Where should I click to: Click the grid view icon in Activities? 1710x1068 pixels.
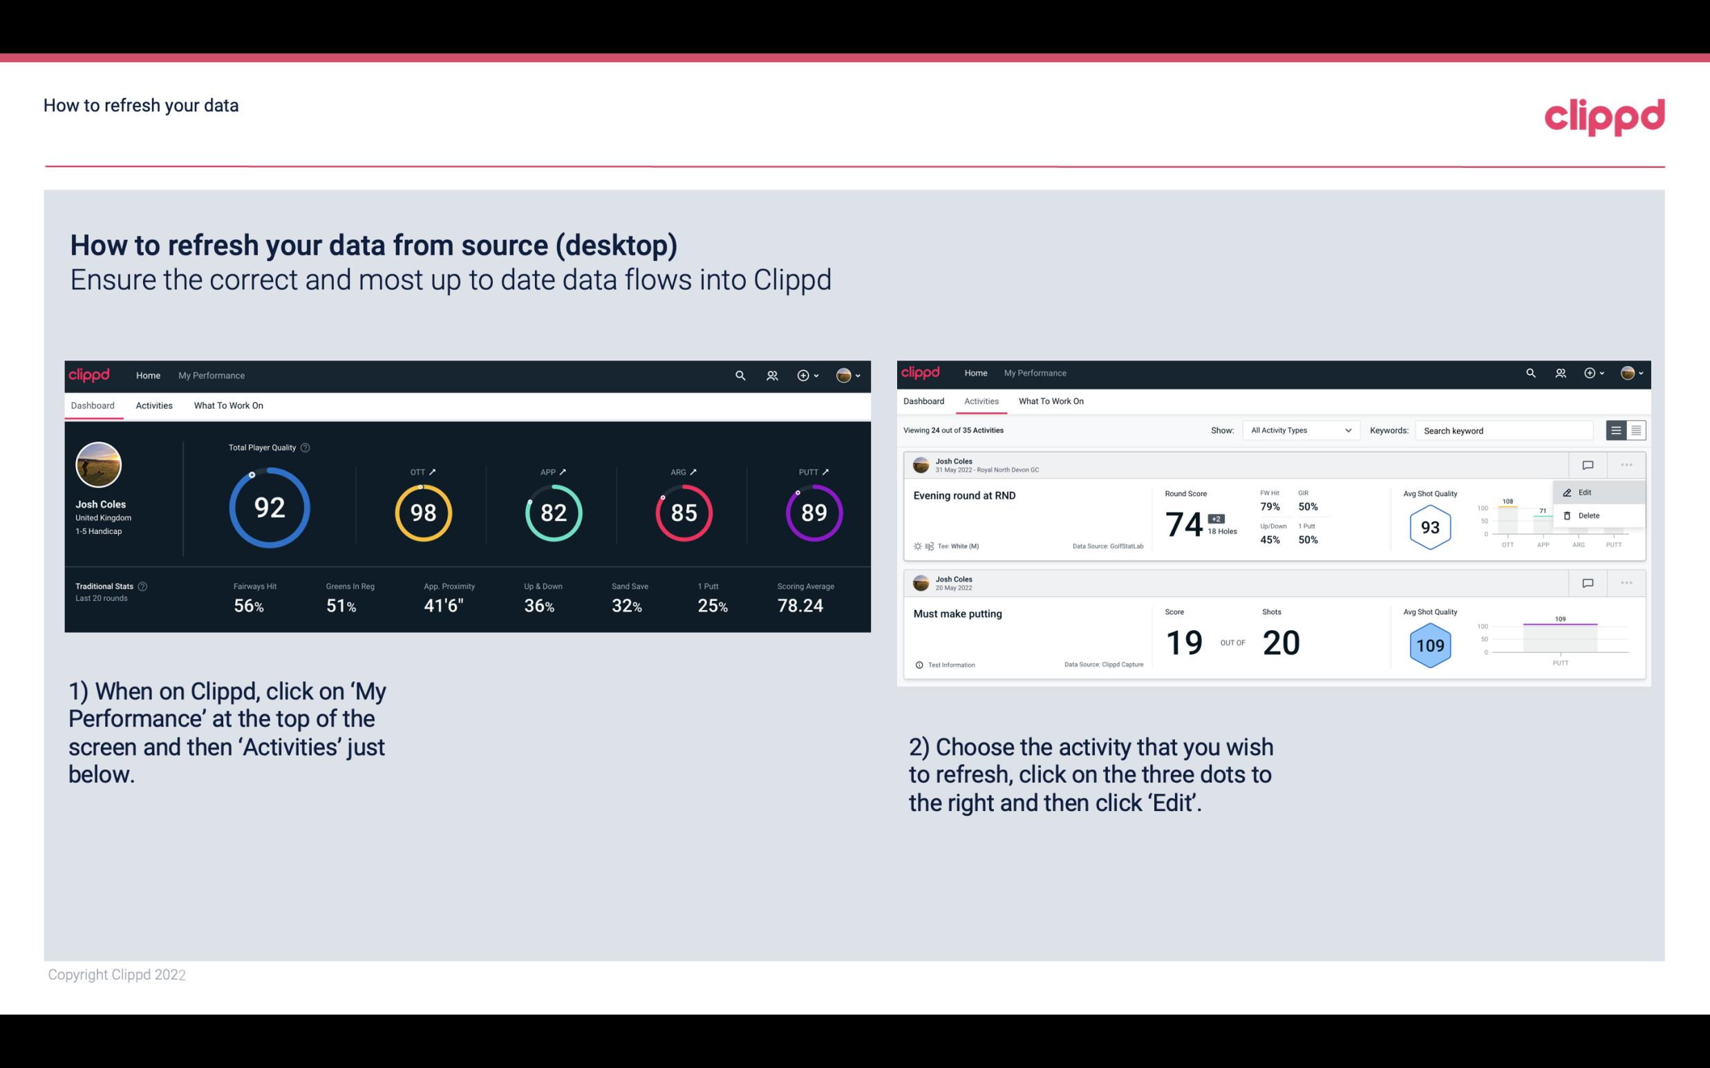coord(1635,430)
